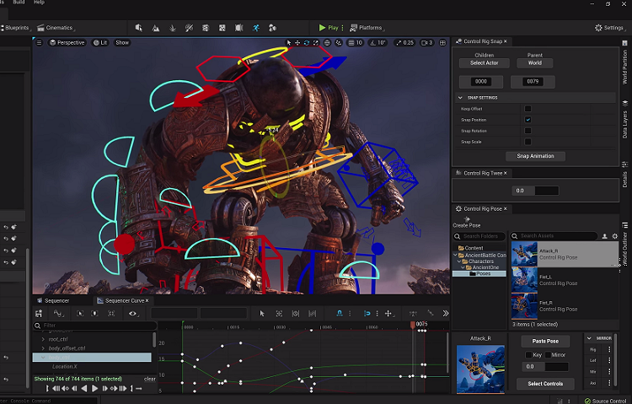Expand curve editor toolbar overflow chevrons
The image size is (632, 404).
coord(446,313)
